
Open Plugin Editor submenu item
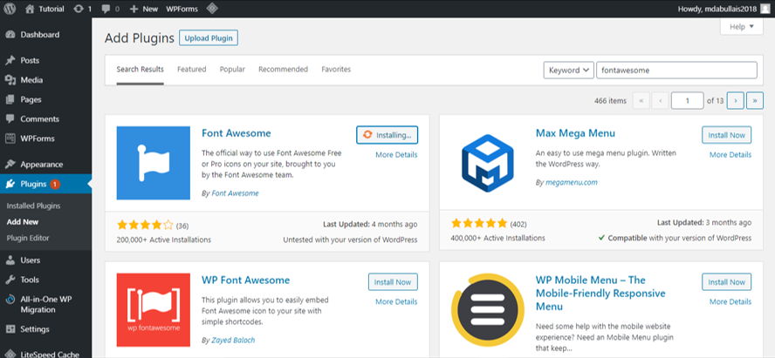click(x=28, y=238)
